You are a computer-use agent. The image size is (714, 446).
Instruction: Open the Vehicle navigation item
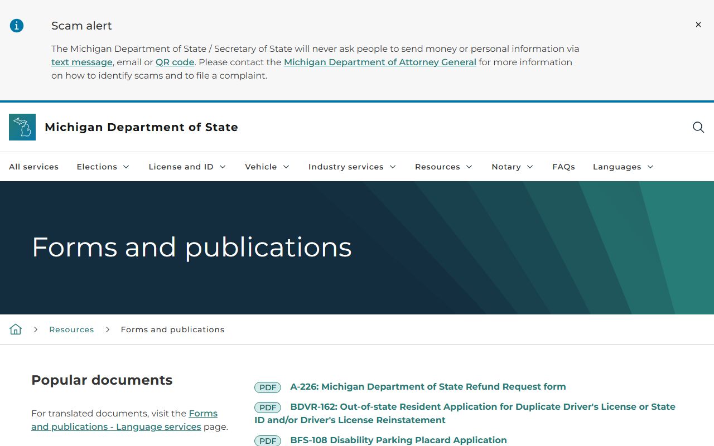point(261,167)
